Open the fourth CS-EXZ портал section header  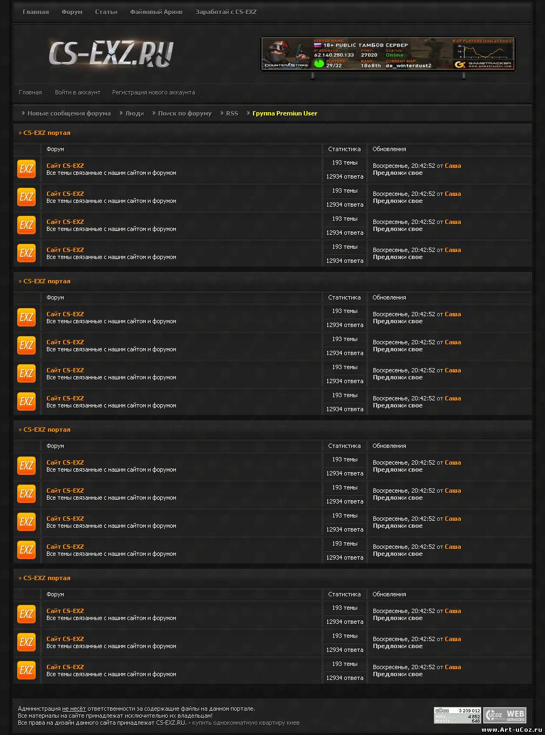pyautogui.click(x=47, y=578)
